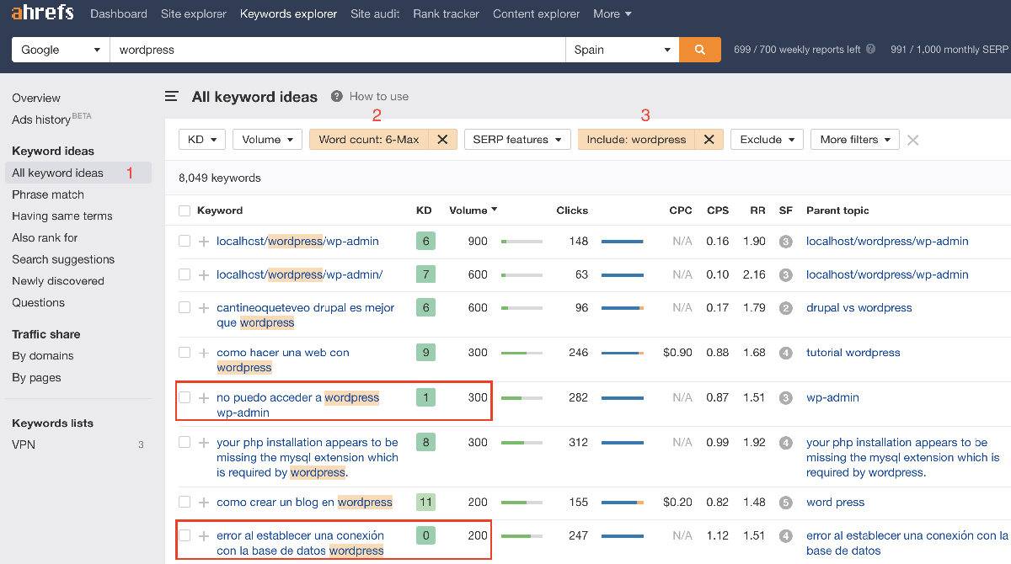Go to Site explorer in top navigation
Screen dimensions: 1011x564
(x=194, y=14)
